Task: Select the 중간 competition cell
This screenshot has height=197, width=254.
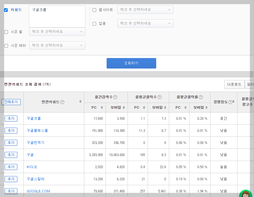Action: [x=224, y=119]
